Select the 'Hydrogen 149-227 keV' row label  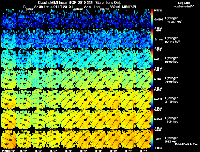pyautogui.click(x=173, y=20)
